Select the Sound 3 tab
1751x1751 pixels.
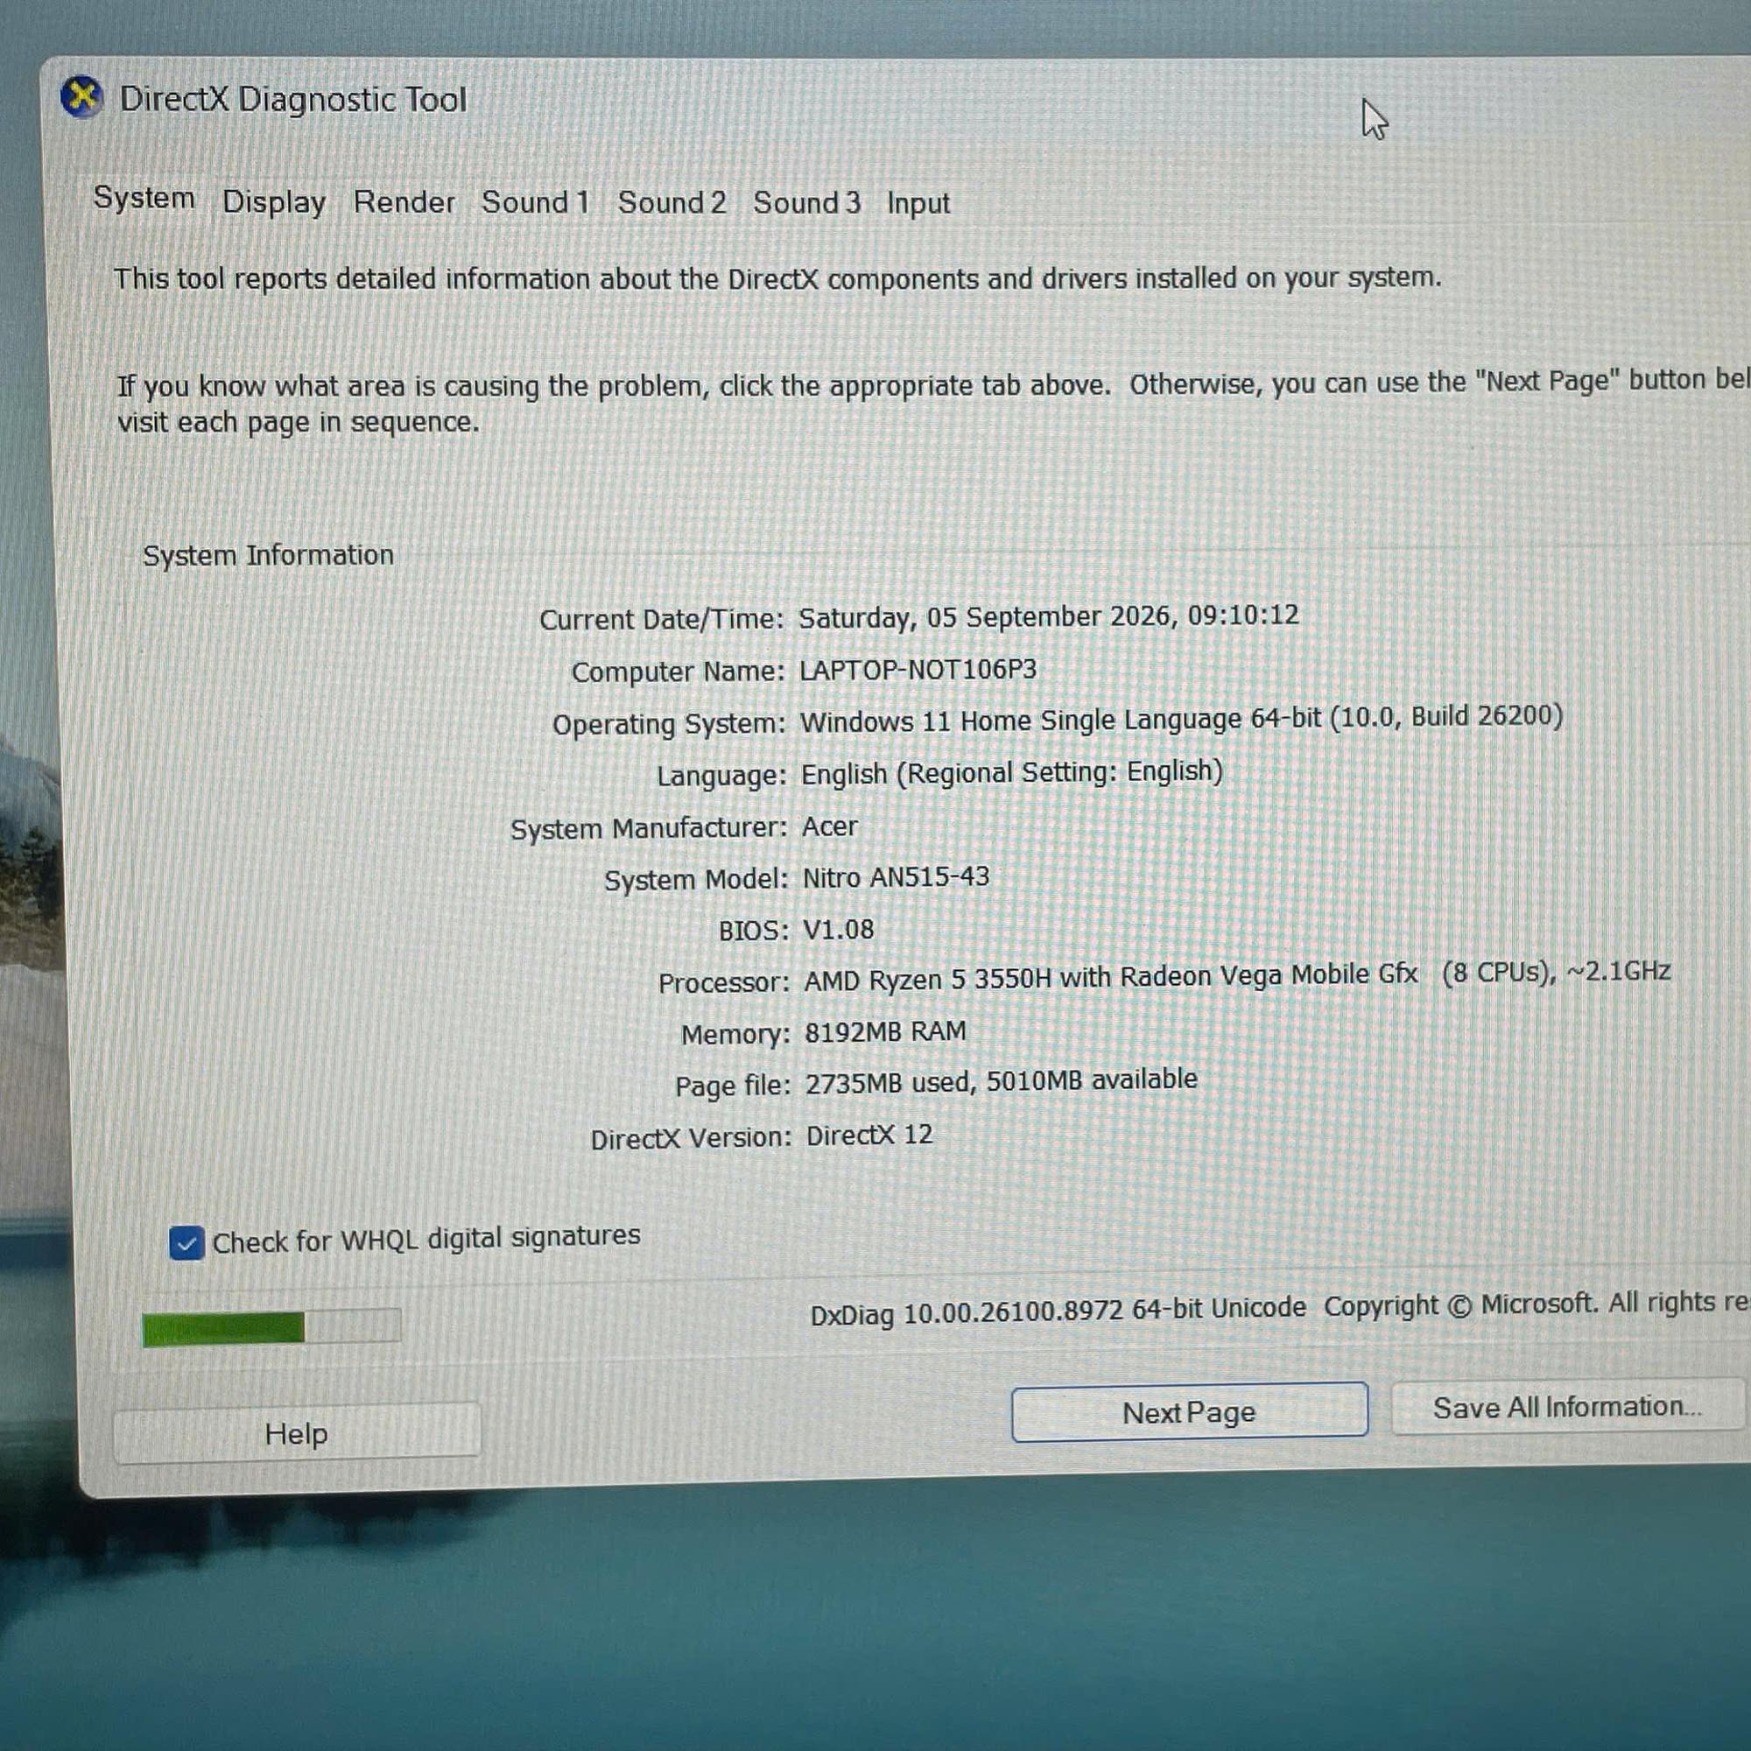806,202
